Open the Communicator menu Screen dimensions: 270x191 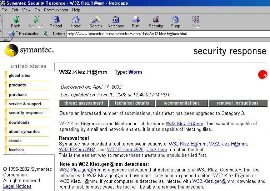(x=56, y=10)
